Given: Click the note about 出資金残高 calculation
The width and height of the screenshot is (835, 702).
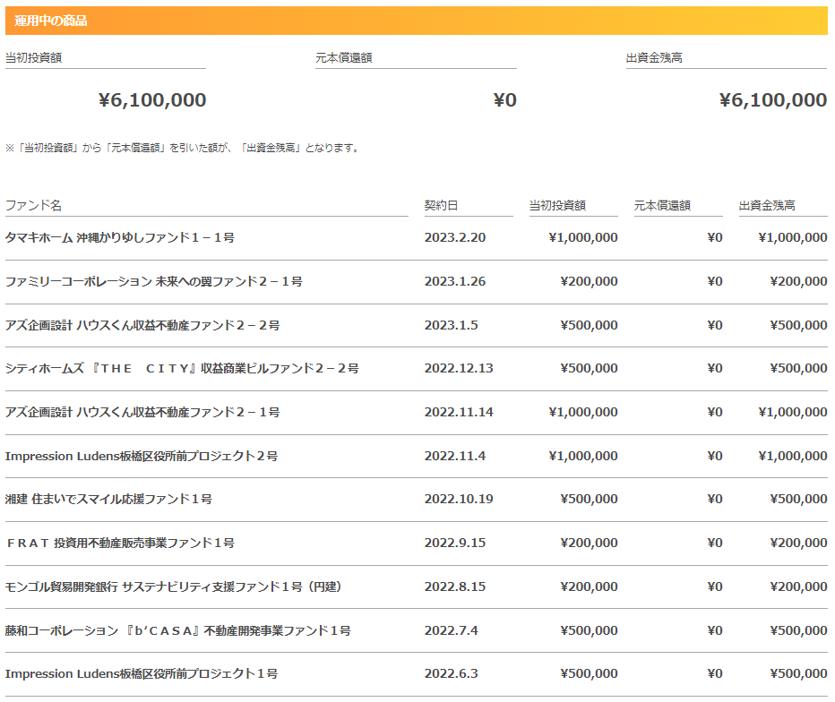Looking at the screenshot, I should (x=183, y=148).
